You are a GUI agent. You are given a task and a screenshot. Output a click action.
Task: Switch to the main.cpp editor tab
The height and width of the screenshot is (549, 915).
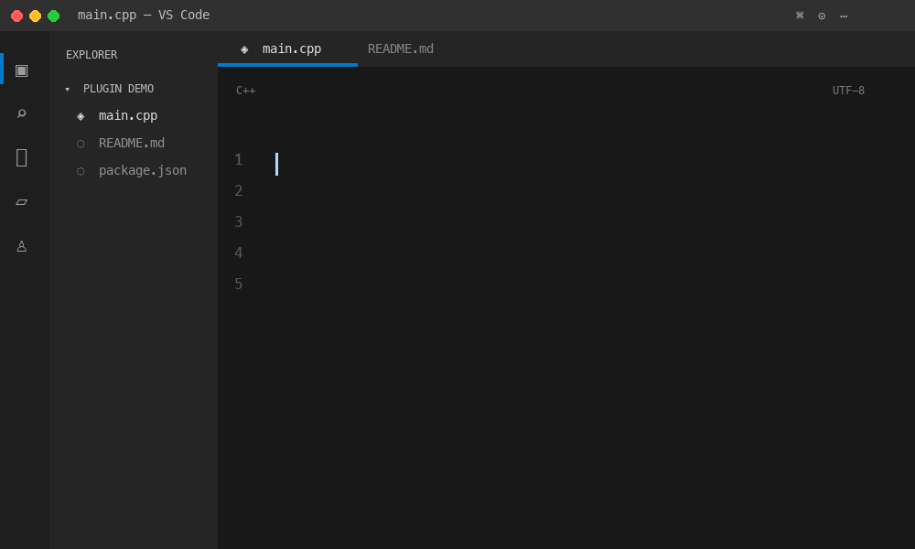287,49
